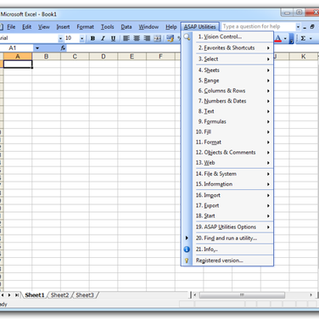
Task: Click the red font color A icon
Action: 278,38
